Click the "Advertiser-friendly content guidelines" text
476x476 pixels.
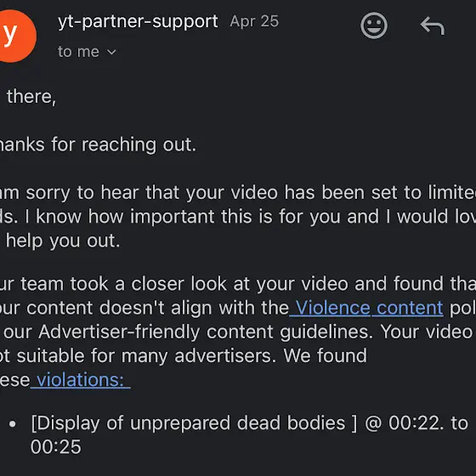(x=206, y=331)
